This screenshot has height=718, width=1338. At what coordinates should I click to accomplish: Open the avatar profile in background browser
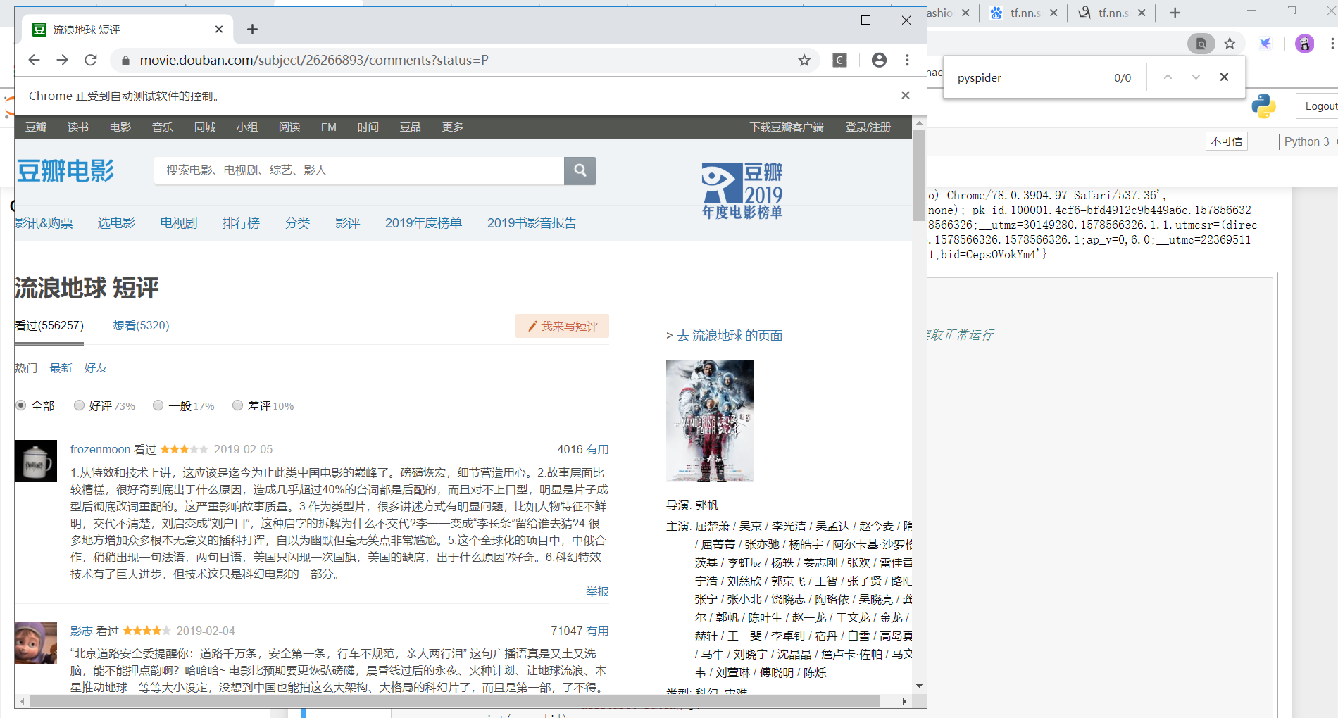click(1305, 44)
